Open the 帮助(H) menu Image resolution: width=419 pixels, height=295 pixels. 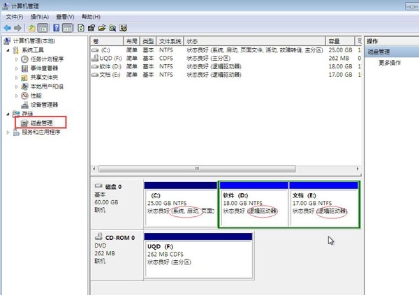point(91,17)
